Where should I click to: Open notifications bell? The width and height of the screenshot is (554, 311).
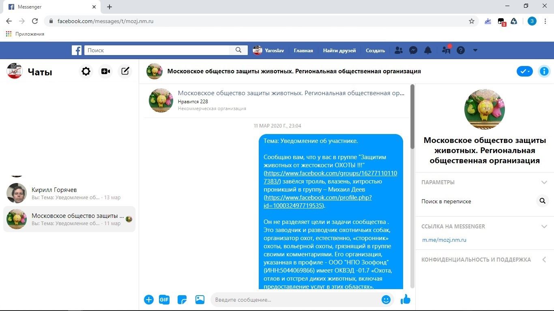[428, 50]
